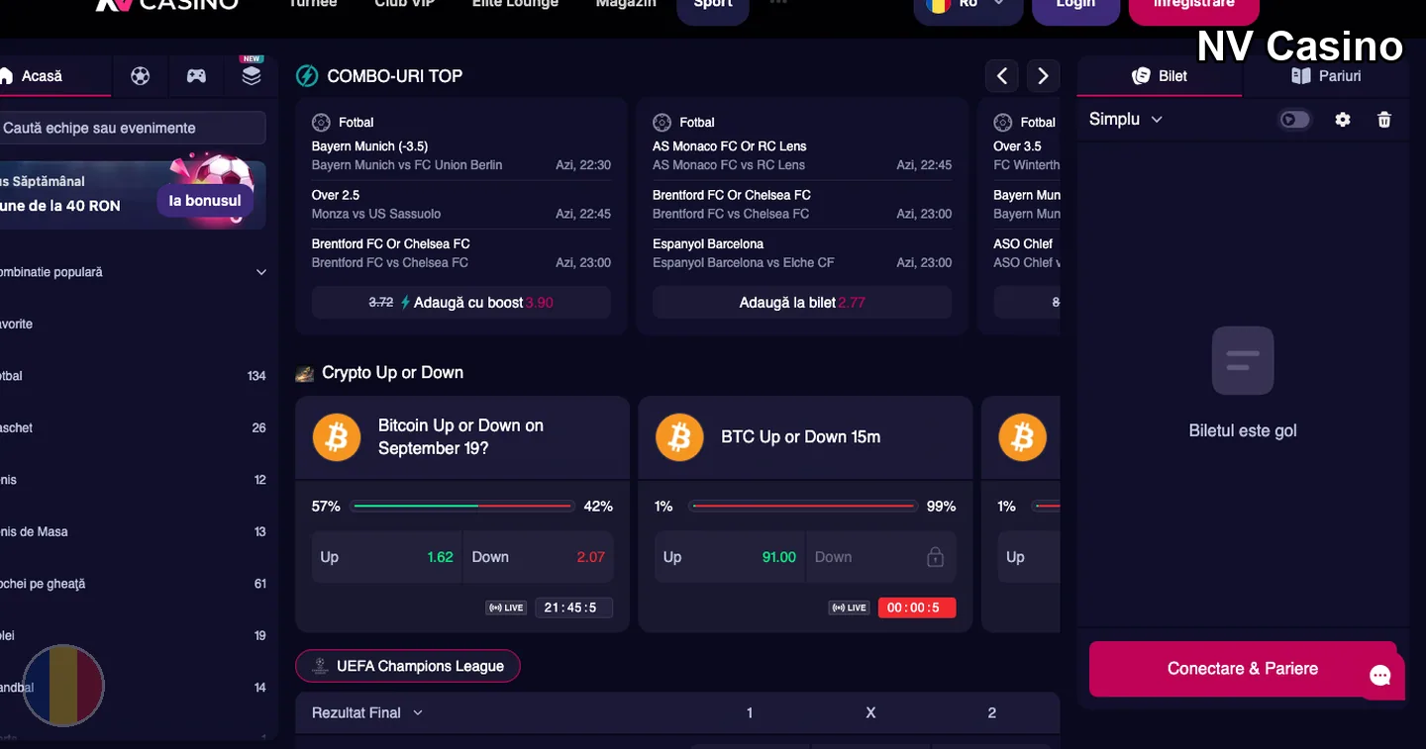Open the Tenis de Masa category

click(x=134, y=531)
